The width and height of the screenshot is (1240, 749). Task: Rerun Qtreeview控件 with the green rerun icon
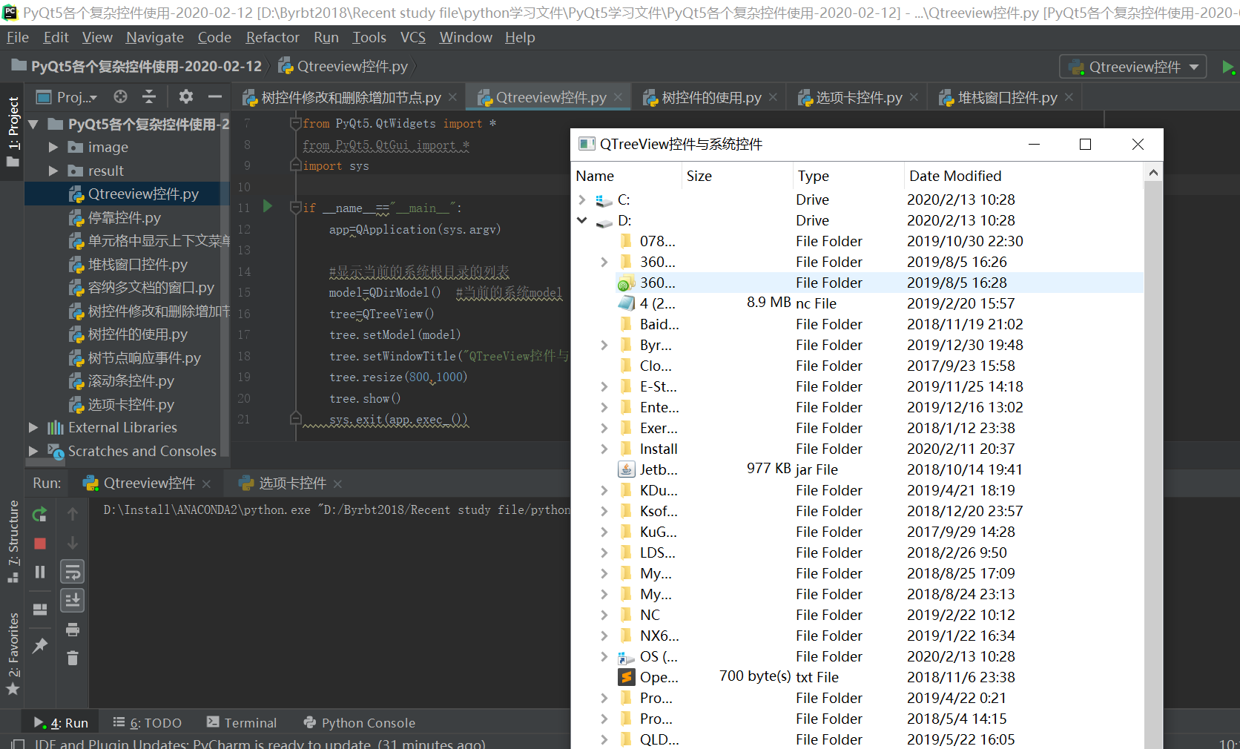click(x=40, y=514)
